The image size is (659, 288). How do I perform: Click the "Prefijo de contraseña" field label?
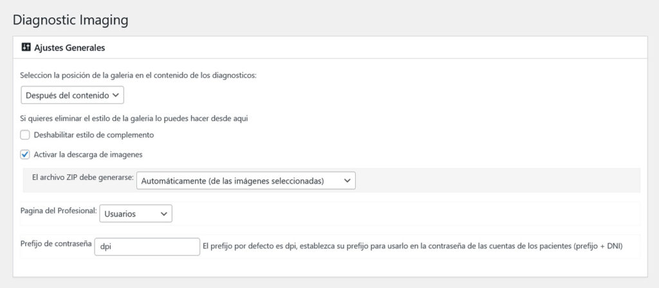click(56, 244)
